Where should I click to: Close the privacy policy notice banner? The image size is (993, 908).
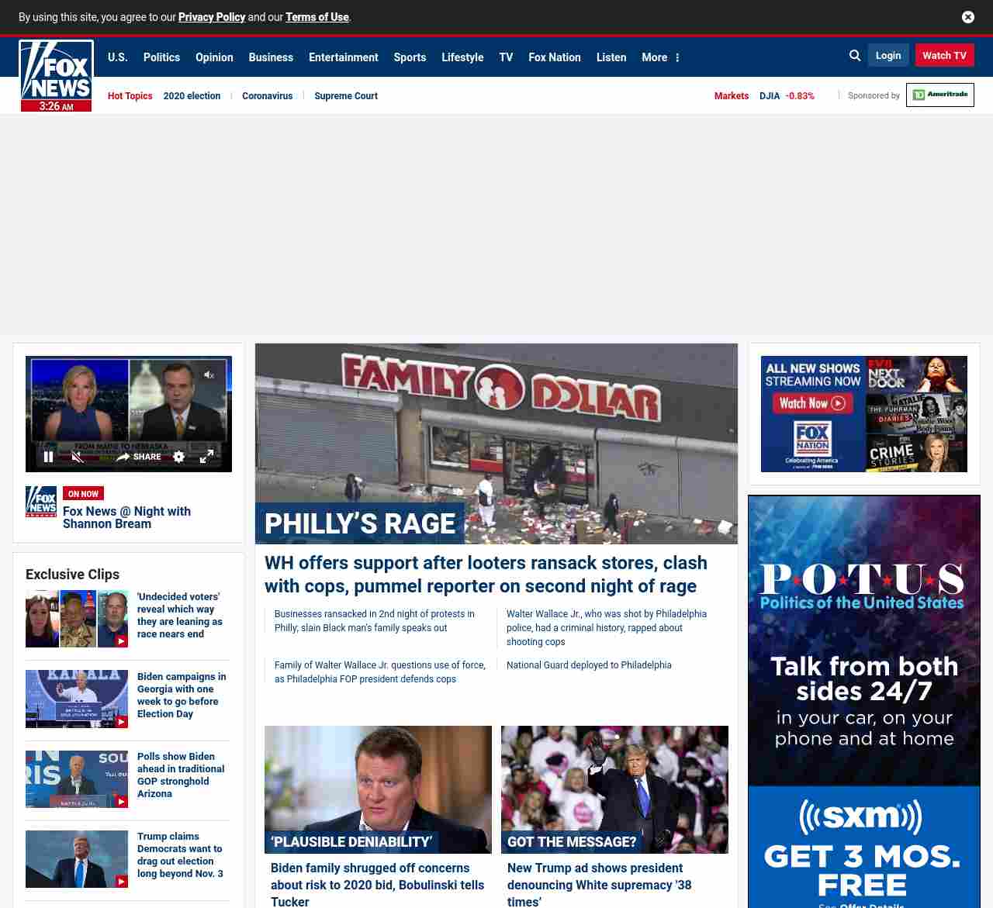pyautogui.click(x=968, y=17)
